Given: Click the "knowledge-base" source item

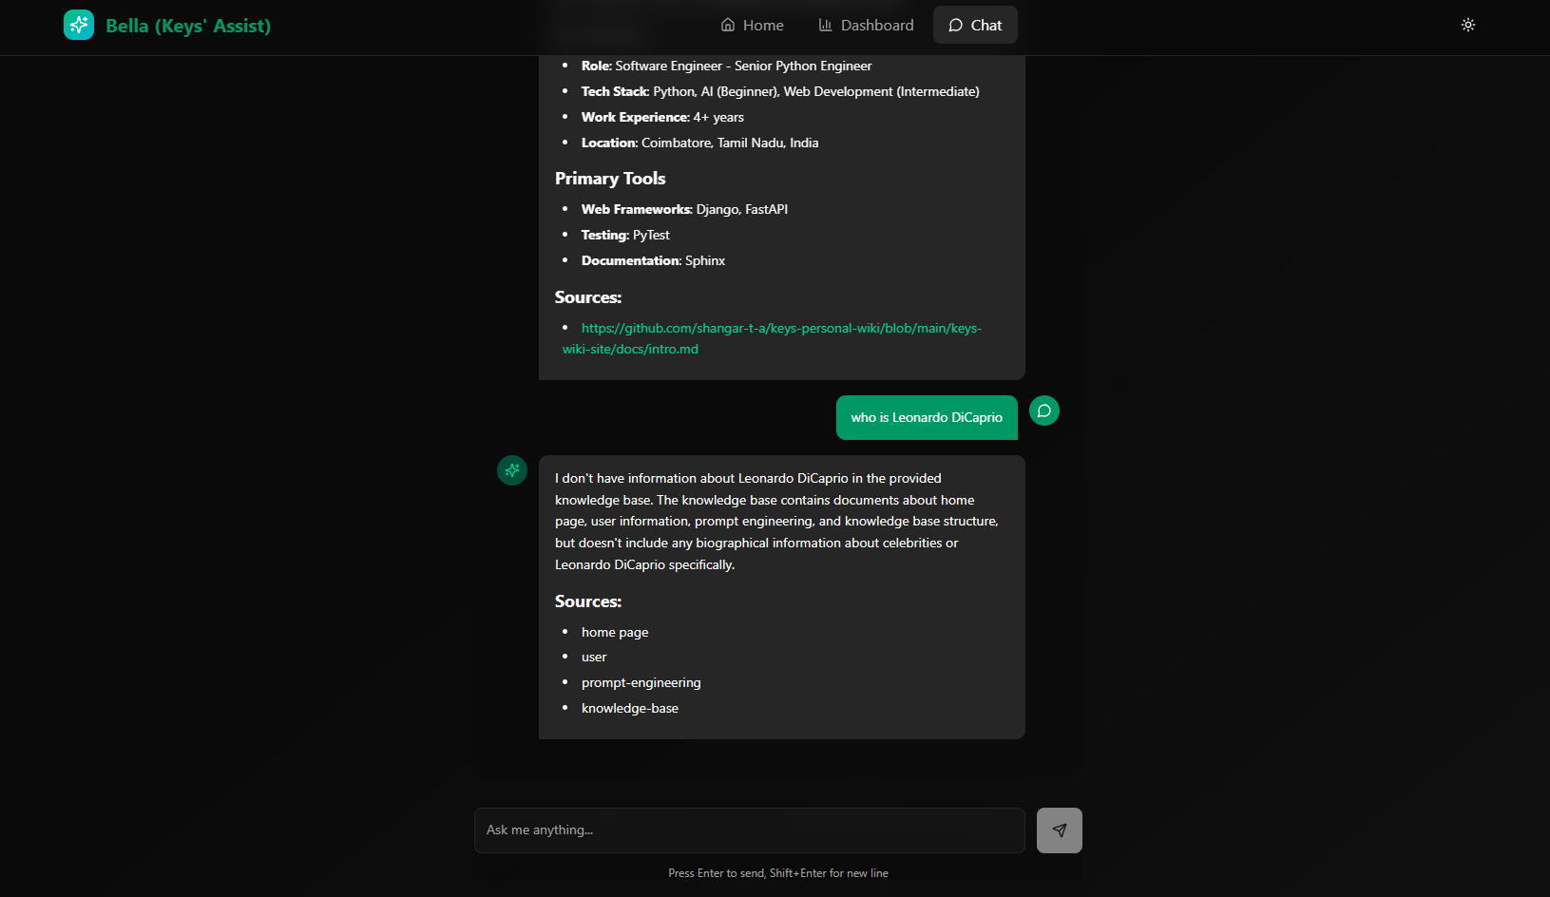Looking at the screenshot, I should tap(629, 709).
